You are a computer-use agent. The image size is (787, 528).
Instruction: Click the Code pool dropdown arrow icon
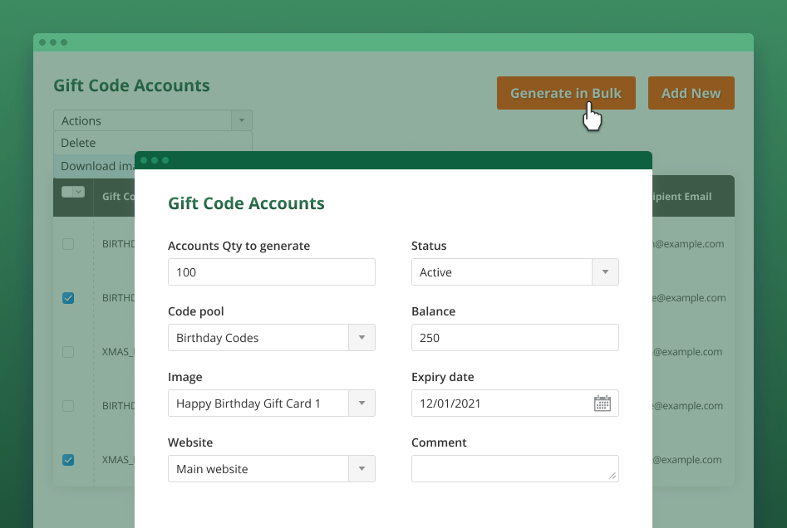click(x=362, y=337)
